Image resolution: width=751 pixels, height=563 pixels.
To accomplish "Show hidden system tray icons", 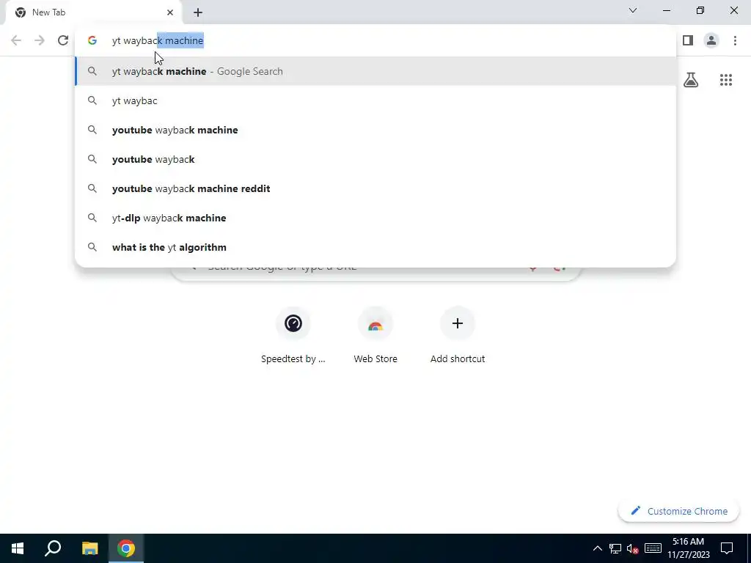I will tap(597, 548).
